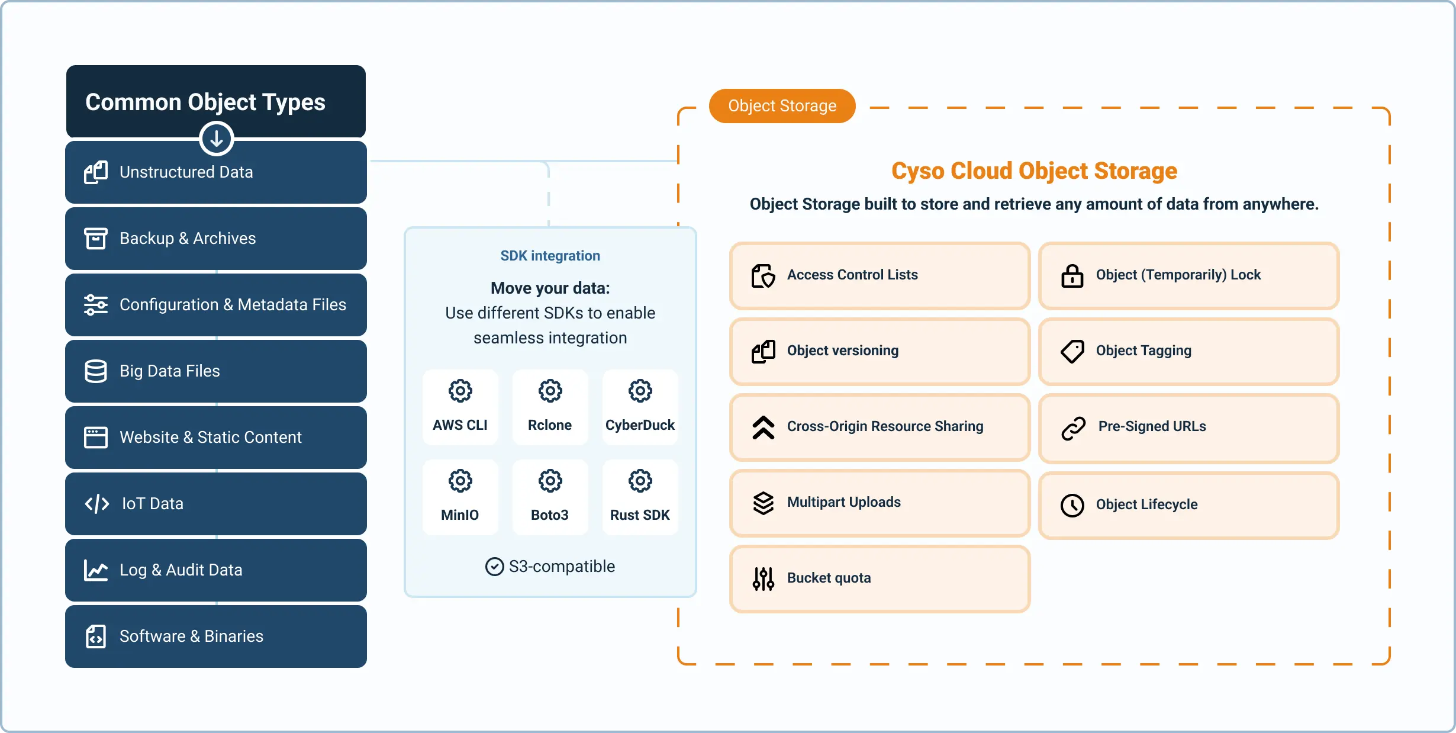This screenshot has height=733, width=1456.
Task: Click the Pre-Signed URLs label
Action: (x=1152, y=426)
